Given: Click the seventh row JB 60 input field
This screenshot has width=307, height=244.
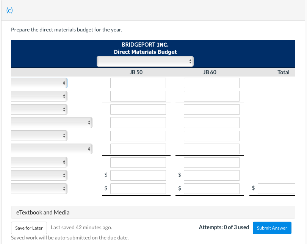Looking at the screenshot, I should [x=211, y=163].
